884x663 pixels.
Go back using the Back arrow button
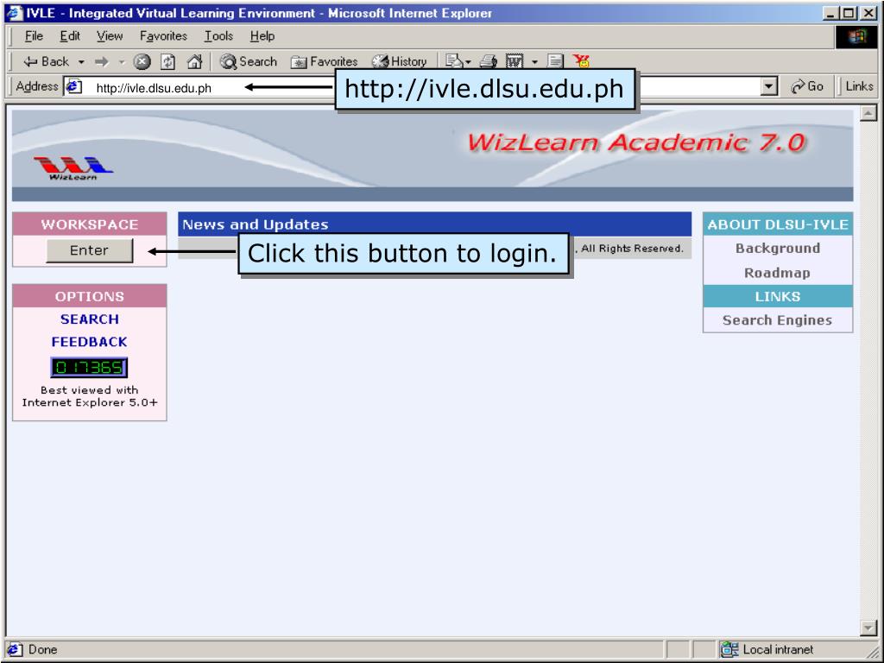point(46,61)
